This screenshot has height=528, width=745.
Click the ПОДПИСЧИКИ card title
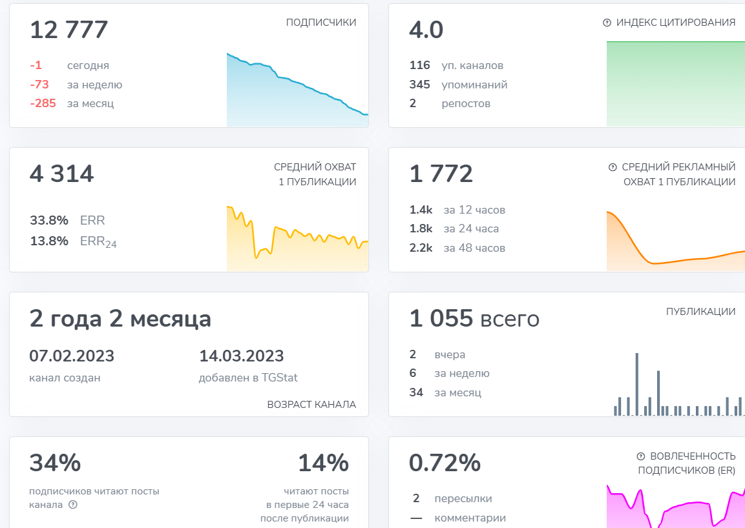tap(321, 23)
